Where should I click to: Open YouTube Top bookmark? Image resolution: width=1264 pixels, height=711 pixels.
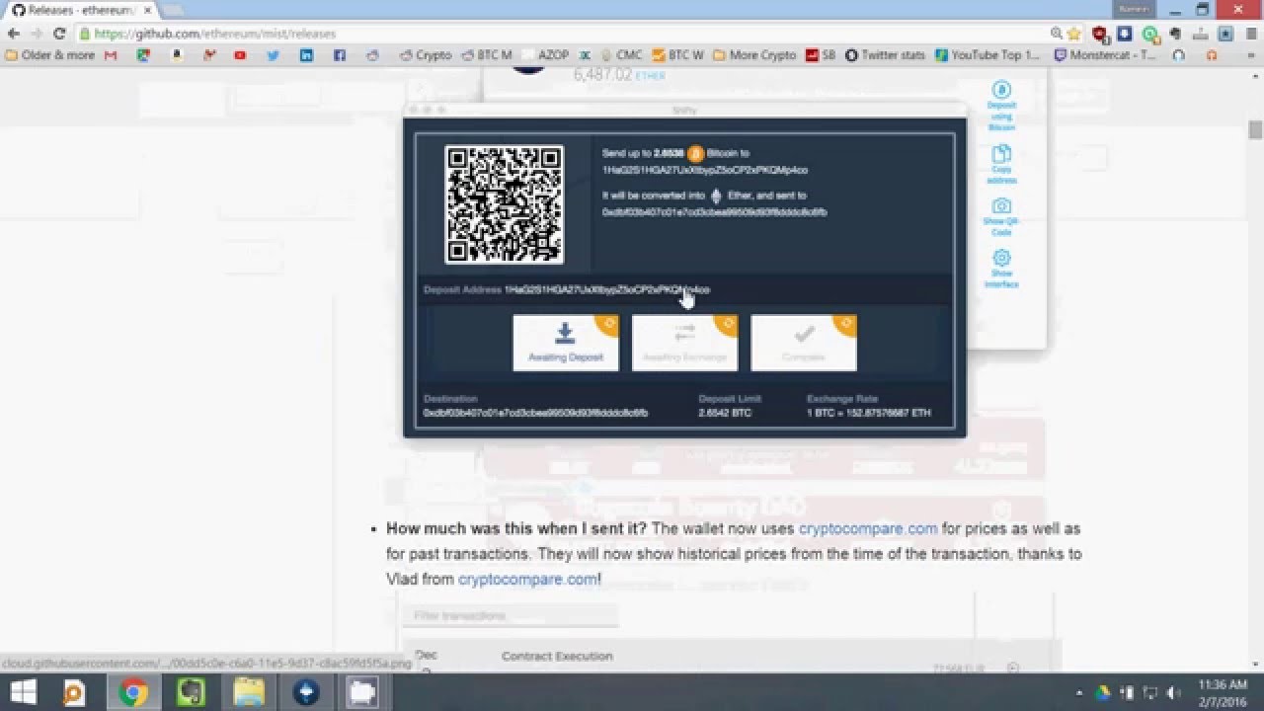pyautogui.click(x=987, y=55)
